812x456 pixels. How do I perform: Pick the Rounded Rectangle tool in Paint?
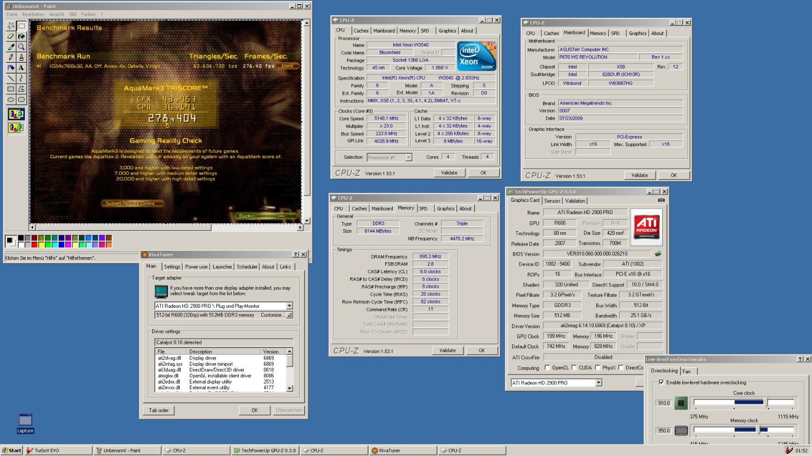tap(21, 99)
